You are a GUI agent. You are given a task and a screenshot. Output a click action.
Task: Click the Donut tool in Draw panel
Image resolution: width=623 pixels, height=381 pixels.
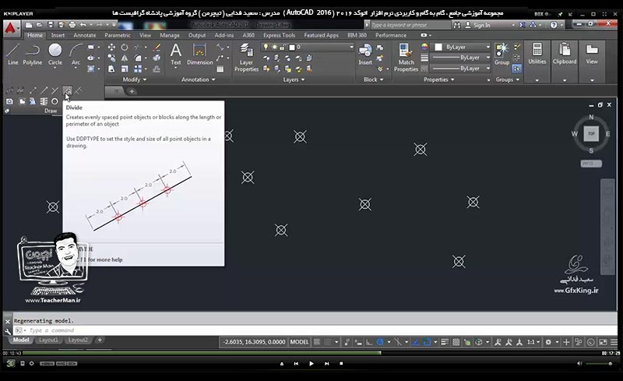(x=55, y=101)
